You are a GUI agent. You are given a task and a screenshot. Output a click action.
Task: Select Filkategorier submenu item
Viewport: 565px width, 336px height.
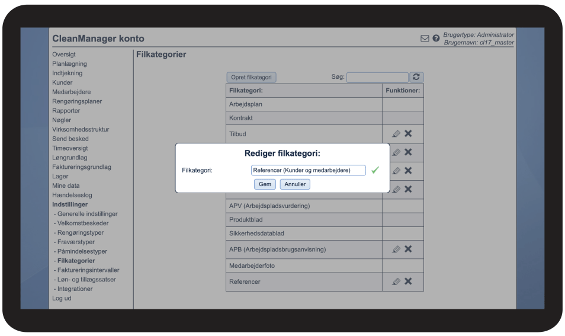[76, 261]
